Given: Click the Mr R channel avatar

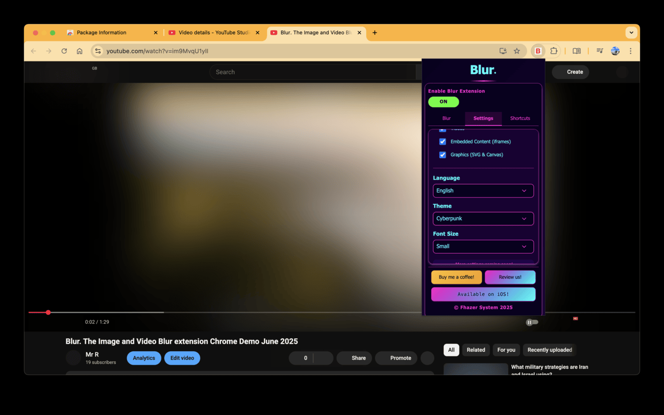Looking at the screenshot, I should [73, 358].
